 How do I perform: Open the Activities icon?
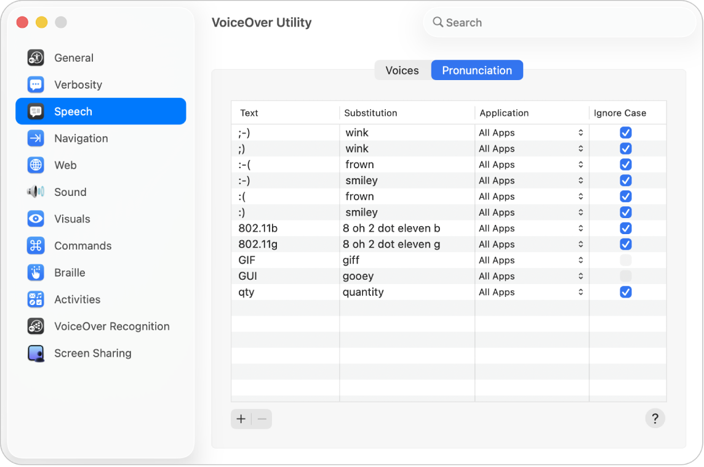[x=35, y=299]
